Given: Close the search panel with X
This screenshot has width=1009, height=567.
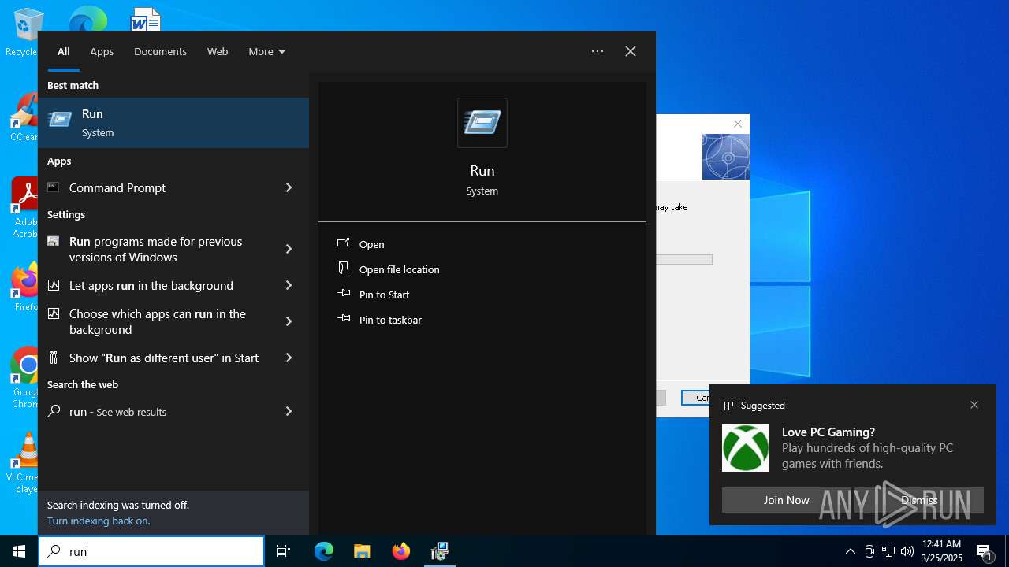Looking at the screenshot, I should 631,51.
